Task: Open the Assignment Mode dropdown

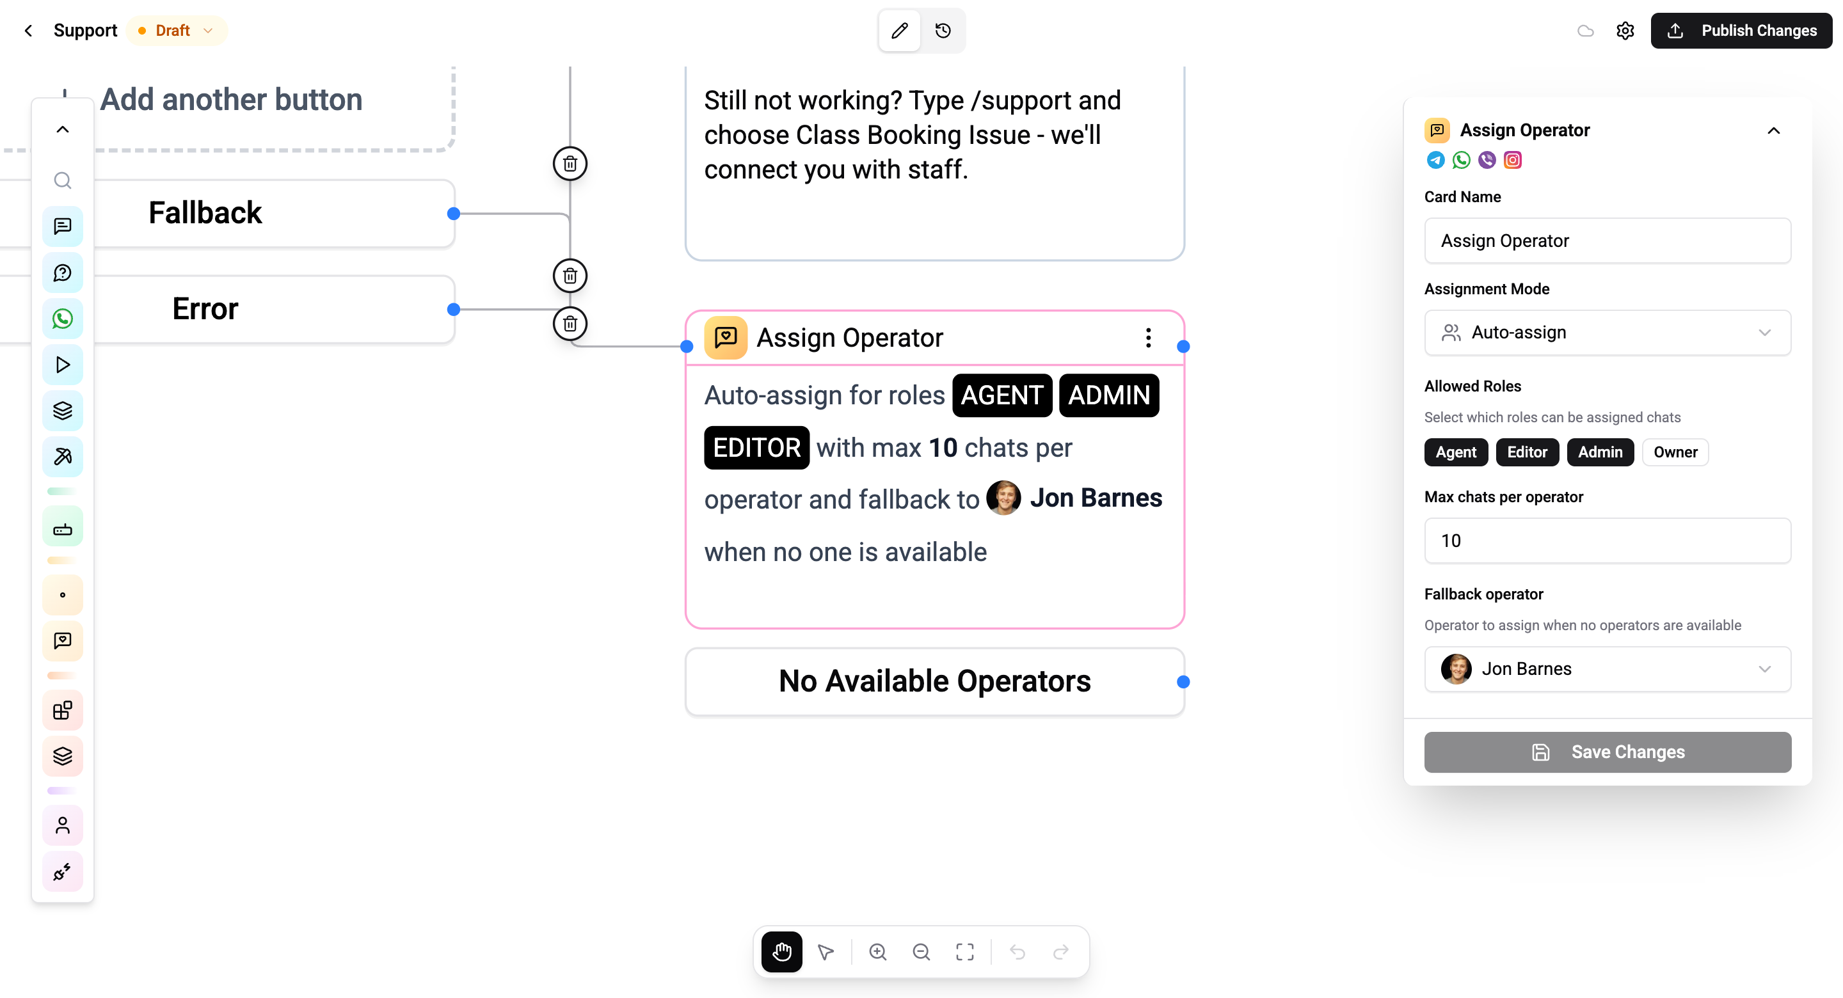Action: tap(1607, 332)
